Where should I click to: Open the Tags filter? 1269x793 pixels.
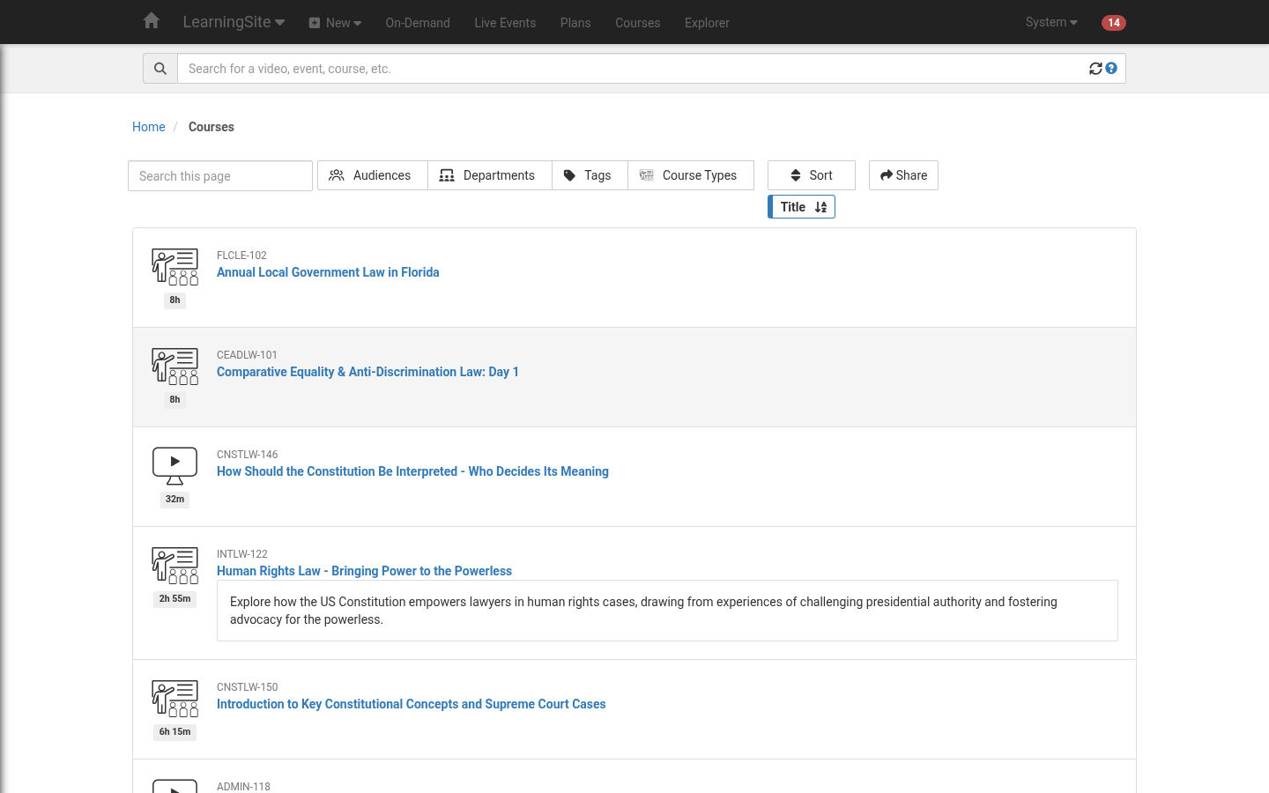coord(590,175)
